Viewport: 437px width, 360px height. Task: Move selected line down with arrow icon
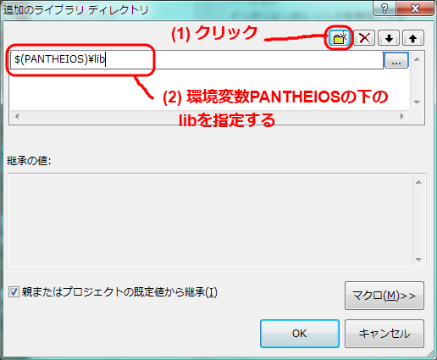point(389,38)
